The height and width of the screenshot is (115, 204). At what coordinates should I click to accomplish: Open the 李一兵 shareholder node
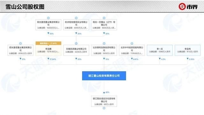(x=160, y=50)
